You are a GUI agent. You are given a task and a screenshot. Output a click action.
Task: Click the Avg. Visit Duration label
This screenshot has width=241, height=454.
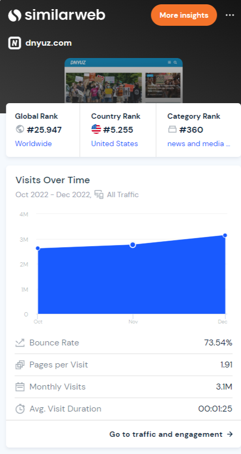click(65, 409)
